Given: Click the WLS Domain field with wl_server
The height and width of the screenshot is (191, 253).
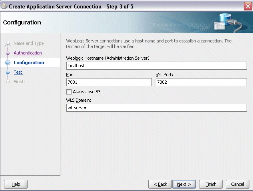Looking at the screenshot, I should (157, 108).
